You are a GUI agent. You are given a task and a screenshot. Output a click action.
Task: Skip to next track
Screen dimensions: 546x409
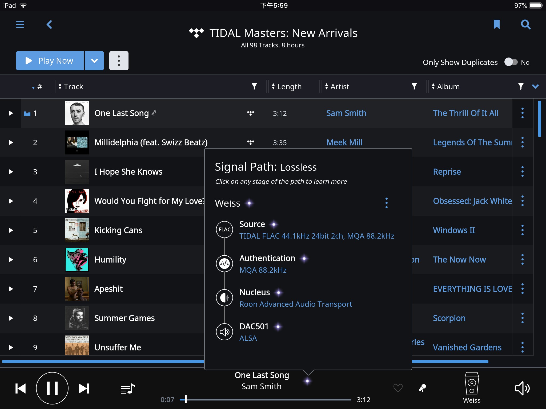coord(84,388)
